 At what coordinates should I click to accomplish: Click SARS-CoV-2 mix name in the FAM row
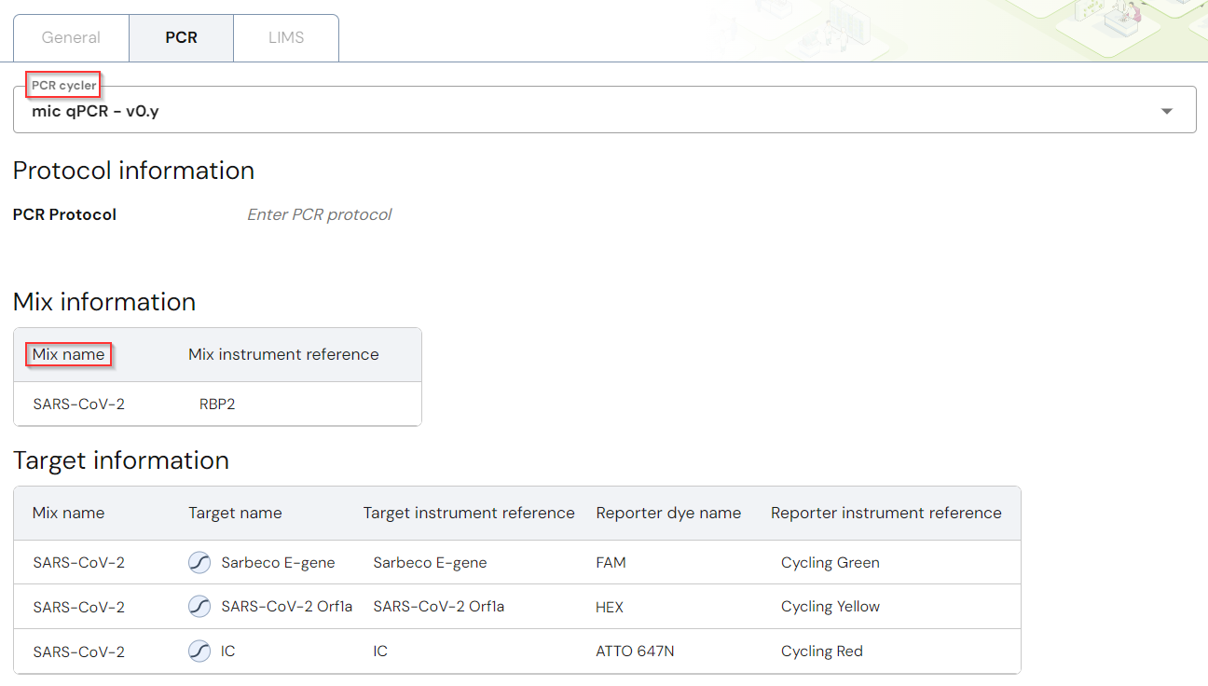tap(78, 562)
